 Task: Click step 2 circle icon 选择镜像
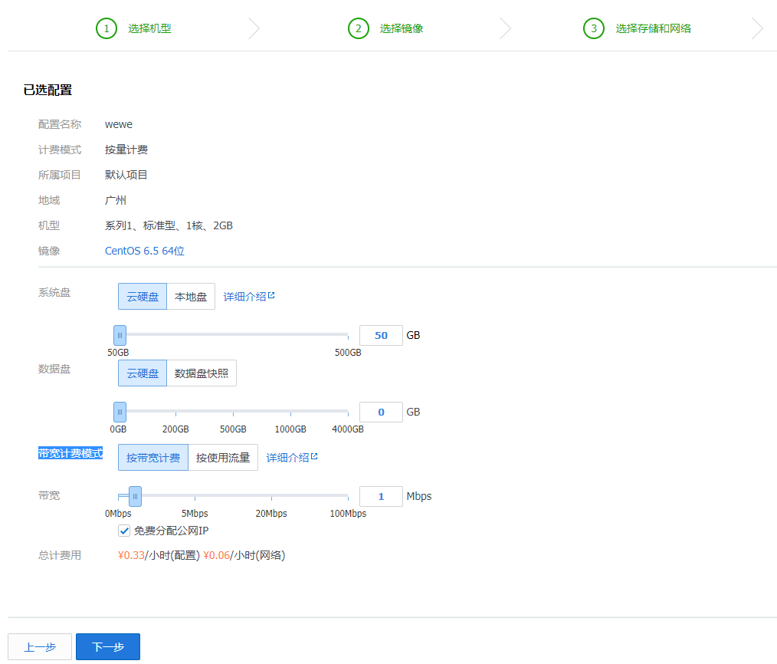tap(359, 28)
